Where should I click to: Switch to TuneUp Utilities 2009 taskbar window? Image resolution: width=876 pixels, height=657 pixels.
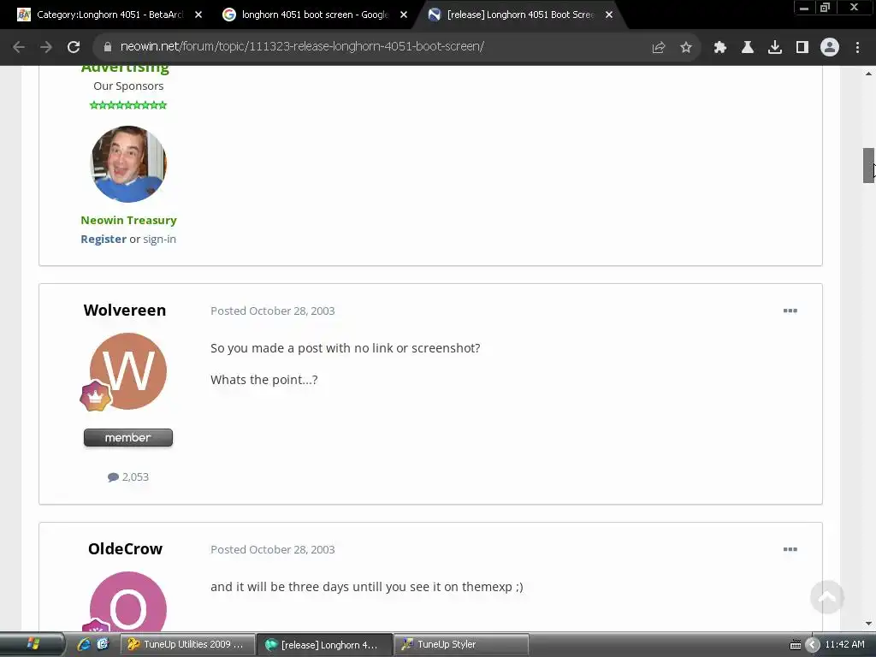point(187,645)
